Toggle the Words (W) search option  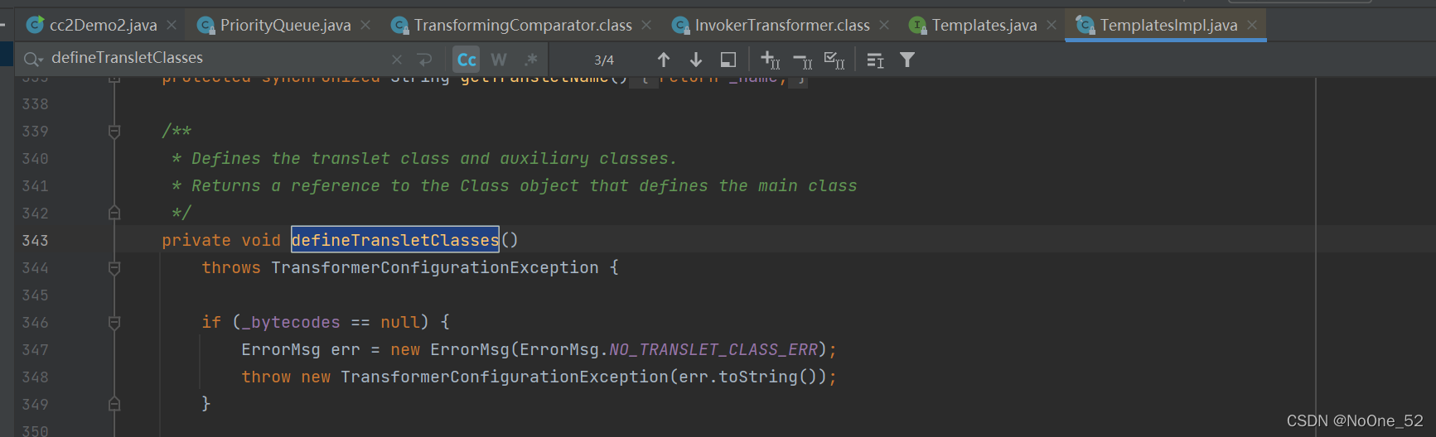(499, 60)
